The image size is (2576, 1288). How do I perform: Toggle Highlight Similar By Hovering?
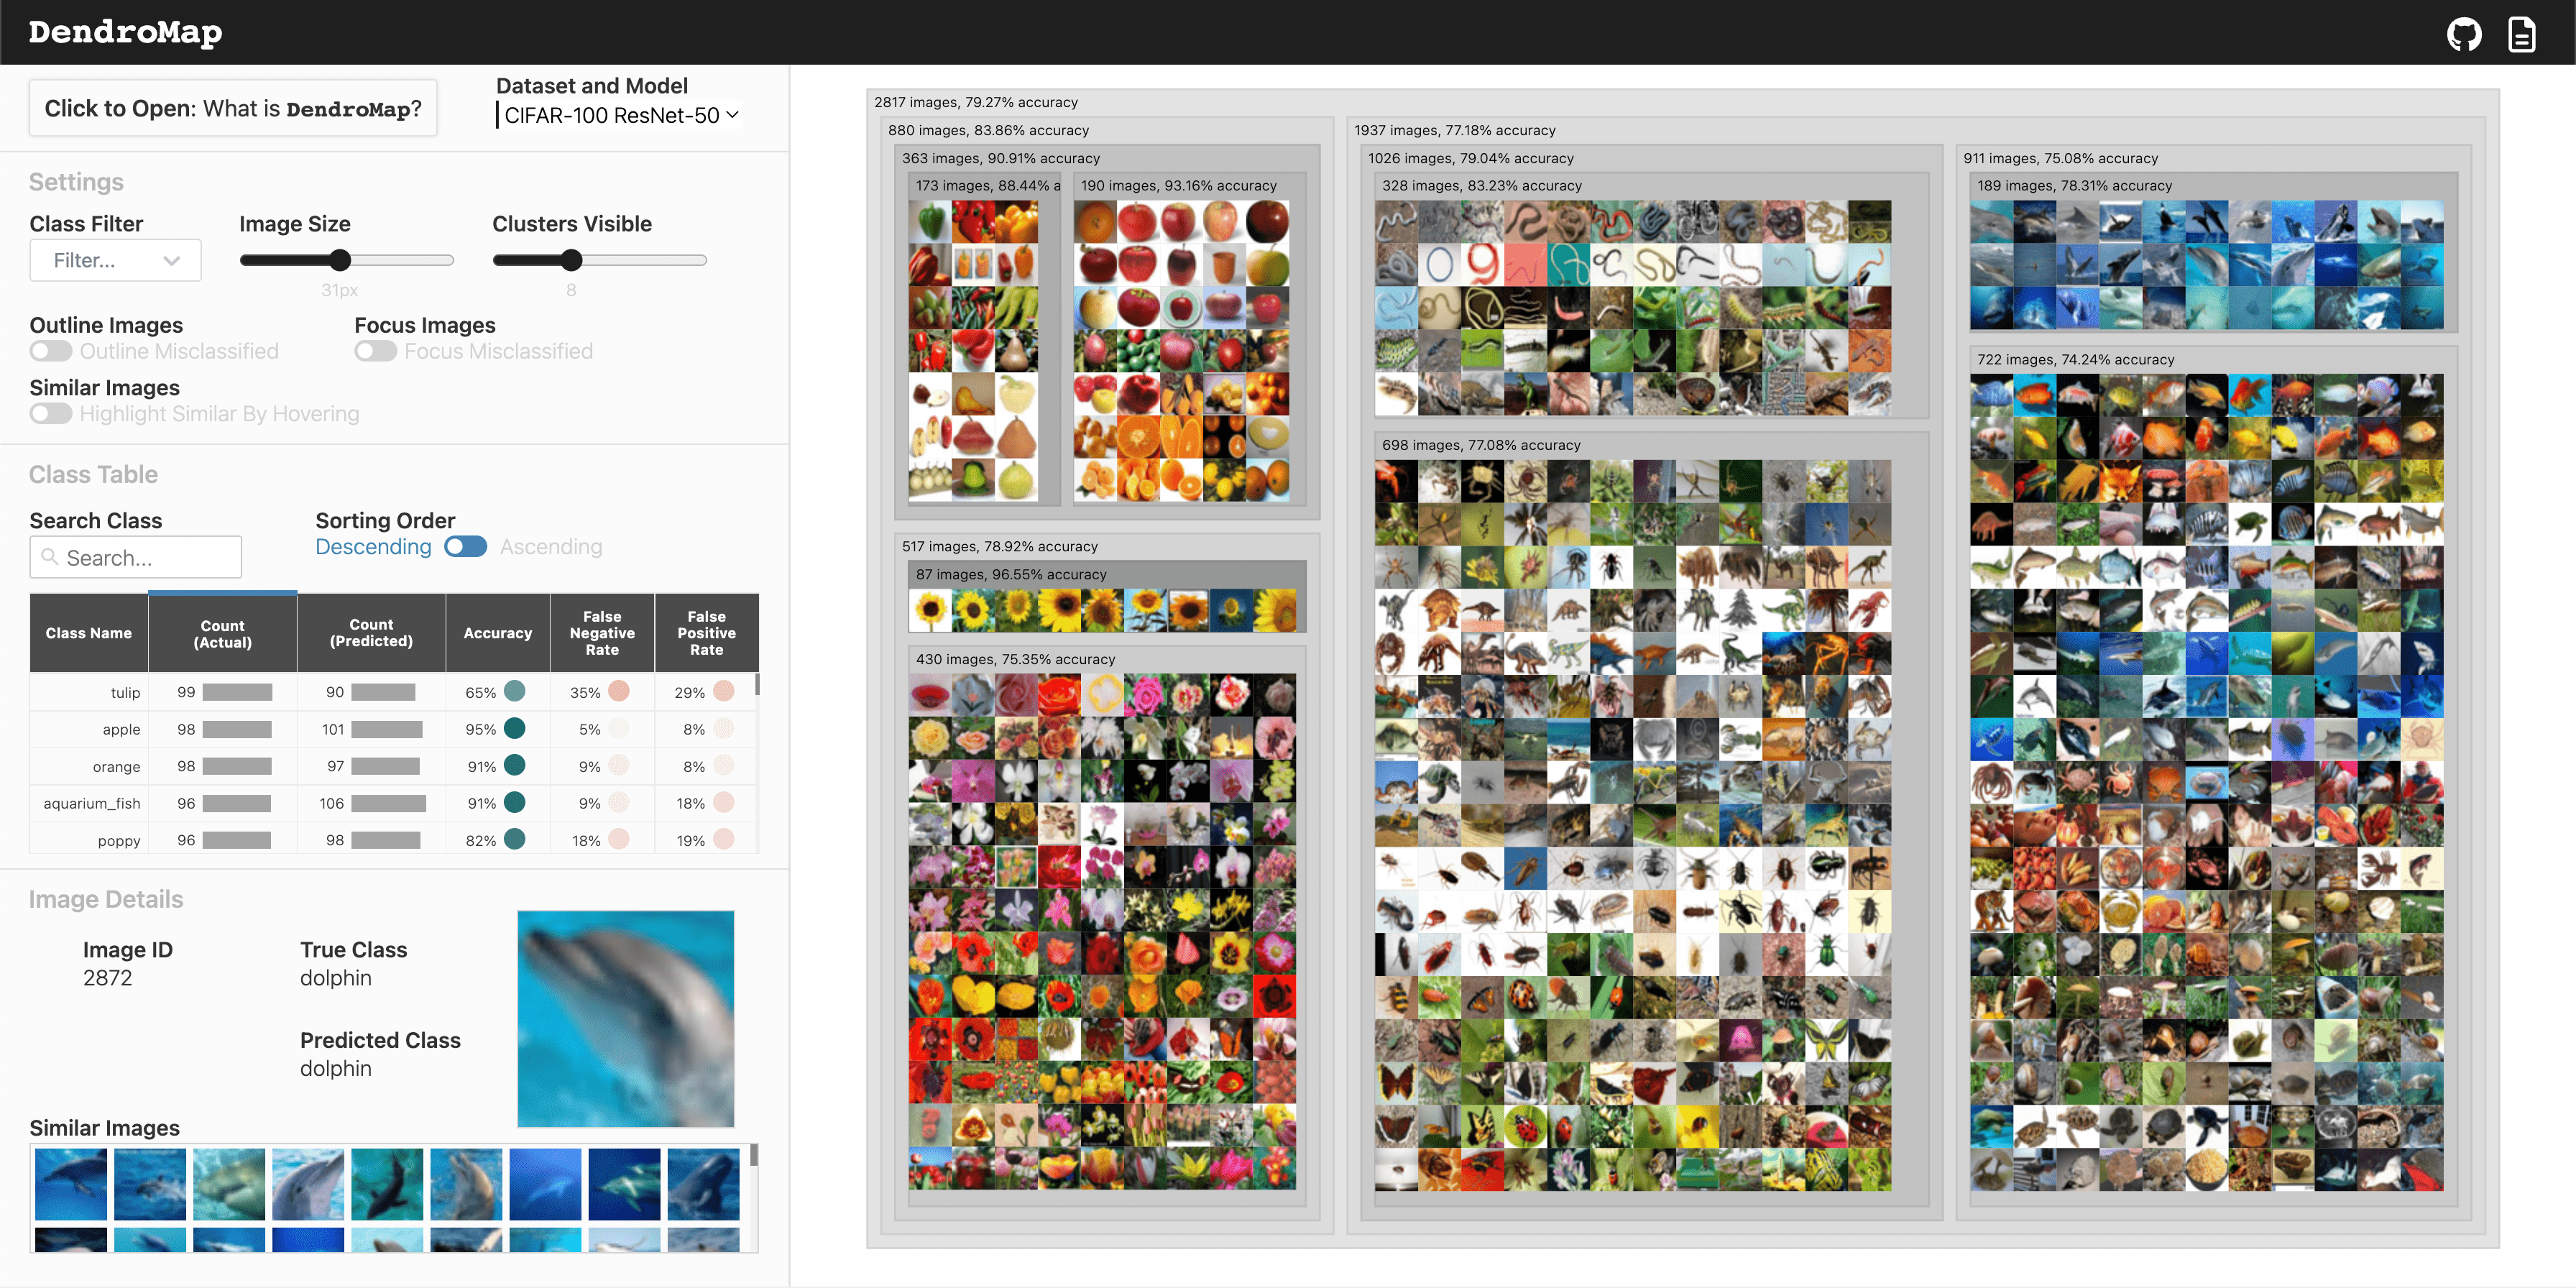[51, 414]
